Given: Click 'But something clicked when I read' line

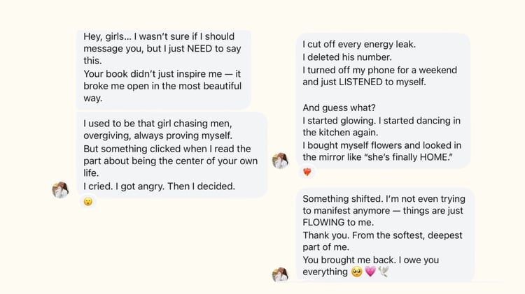Looking at the screenshot, I should click(167, 149).
